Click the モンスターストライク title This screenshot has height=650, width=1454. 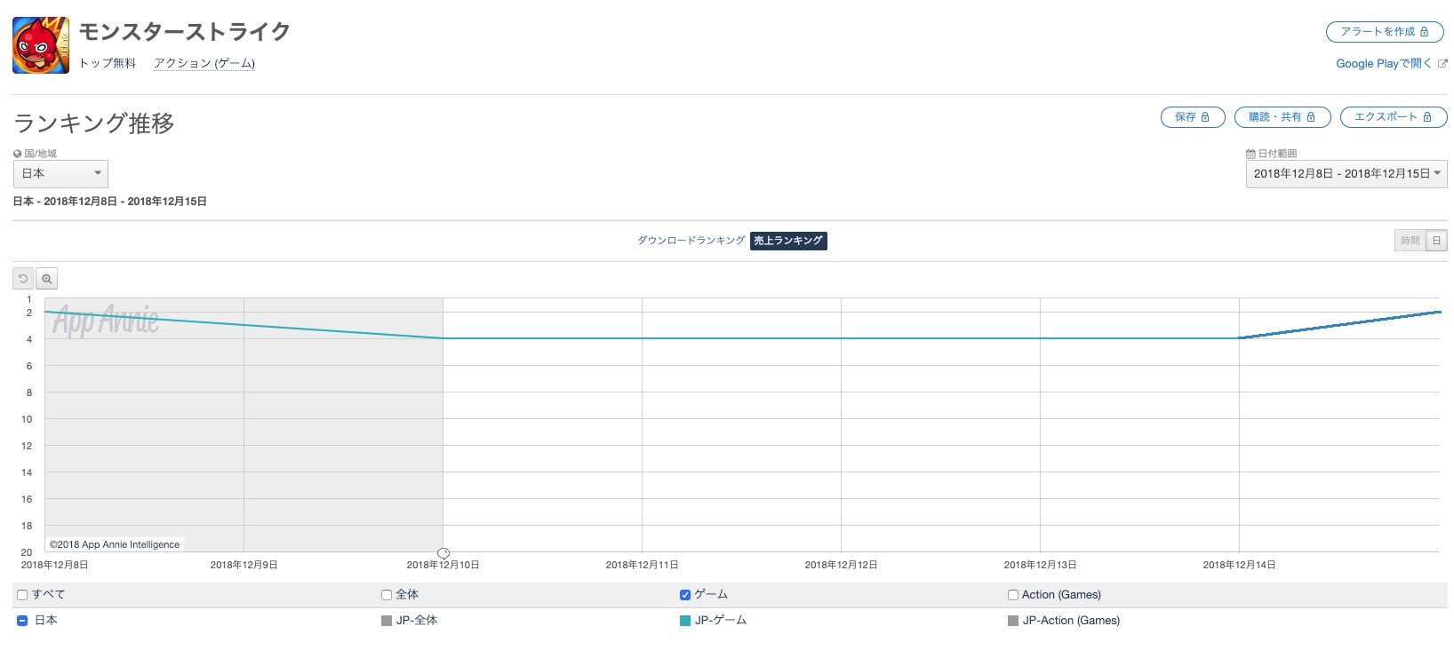[185, 32]
